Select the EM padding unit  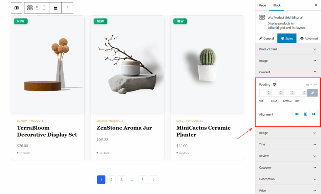click(x=315, y=85)
